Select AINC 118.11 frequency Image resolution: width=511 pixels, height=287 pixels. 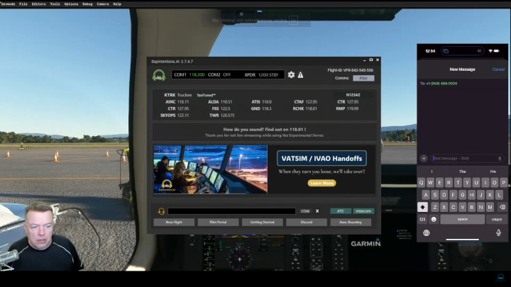177,102
